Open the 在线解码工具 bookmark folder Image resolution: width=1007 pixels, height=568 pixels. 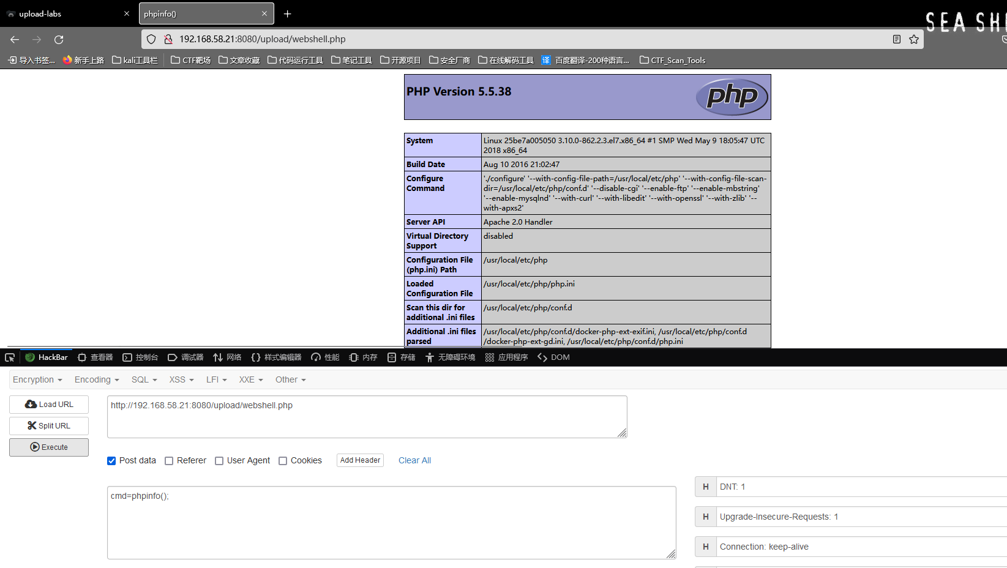(x=506, y=60)
